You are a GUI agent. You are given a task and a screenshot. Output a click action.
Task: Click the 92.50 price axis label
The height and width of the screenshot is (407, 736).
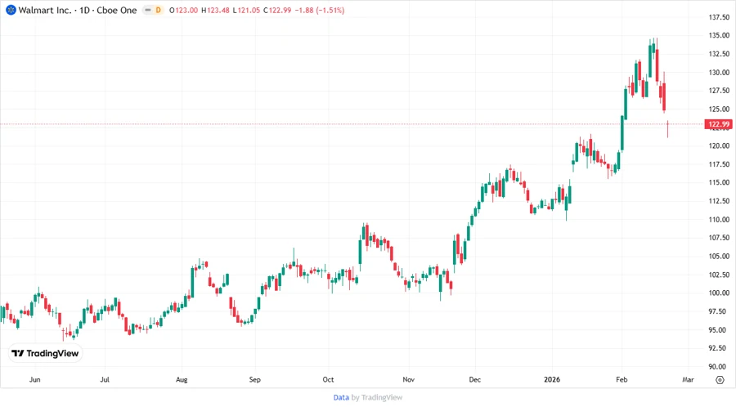[x=719, y=348]
